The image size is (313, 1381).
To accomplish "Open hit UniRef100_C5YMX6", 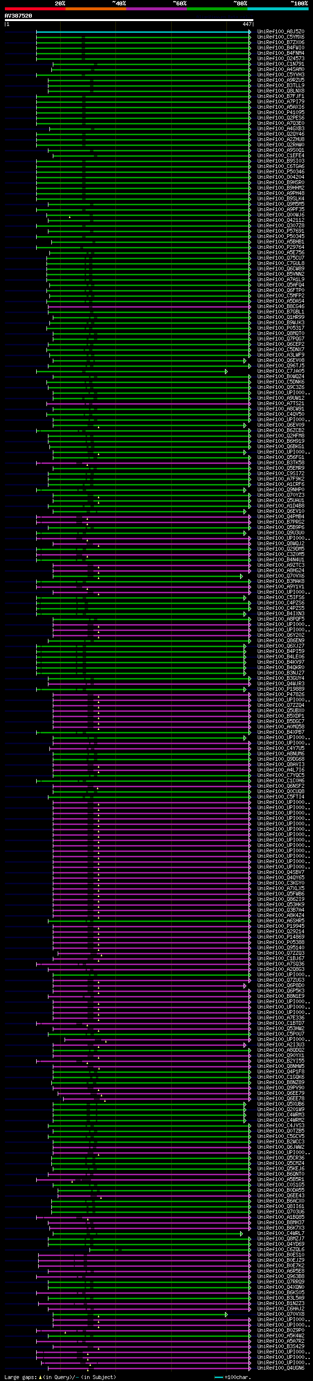I will tap(281, 37).
